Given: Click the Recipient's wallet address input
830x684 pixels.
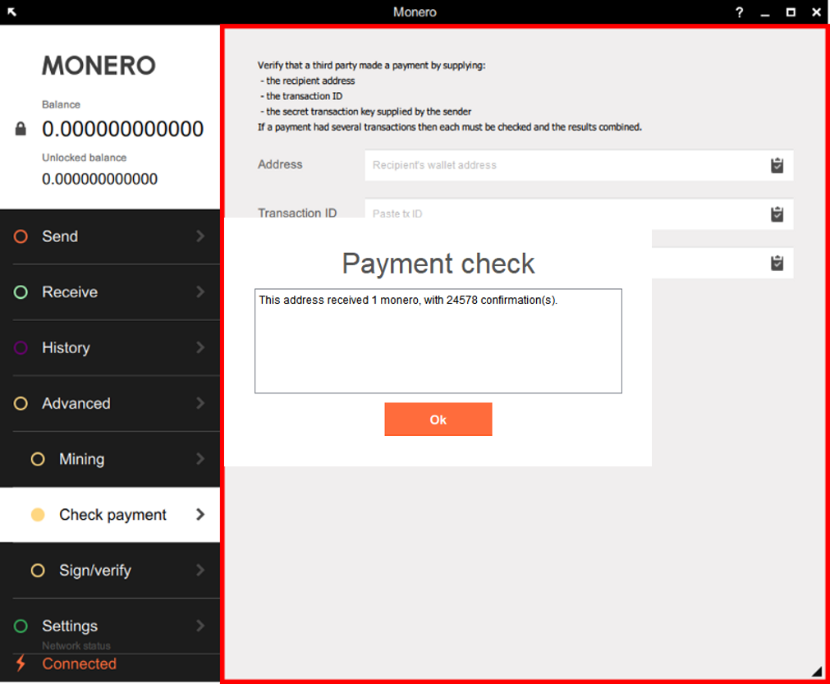Looking at the screenshot, I should point(579,165).
